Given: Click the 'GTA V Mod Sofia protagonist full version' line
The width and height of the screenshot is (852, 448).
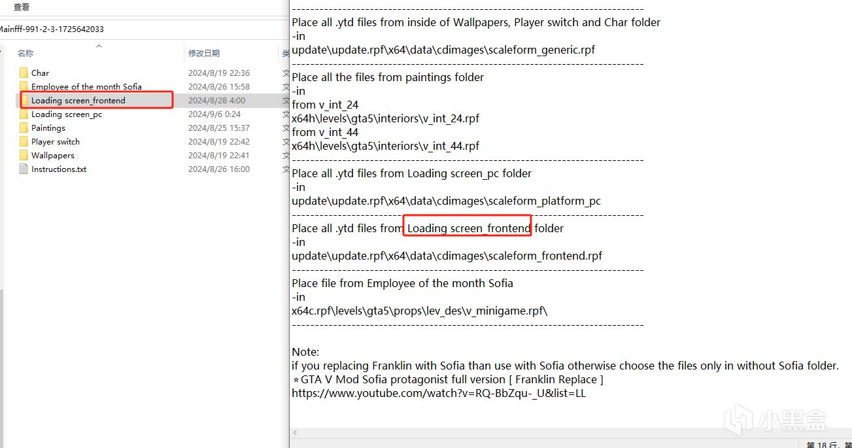Looking at the screenshot, I should (x=447, y=379).
